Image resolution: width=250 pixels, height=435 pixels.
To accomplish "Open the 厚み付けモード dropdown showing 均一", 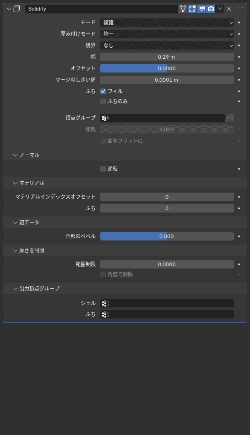I will pyautogui.click(x=167, y=34).
